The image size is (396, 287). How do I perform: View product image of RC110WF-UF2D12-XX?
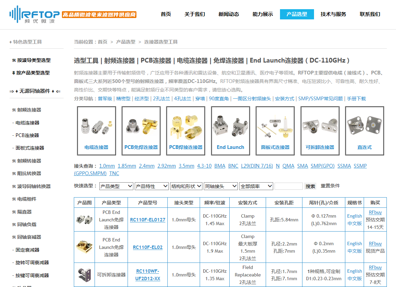coord(84,275)
